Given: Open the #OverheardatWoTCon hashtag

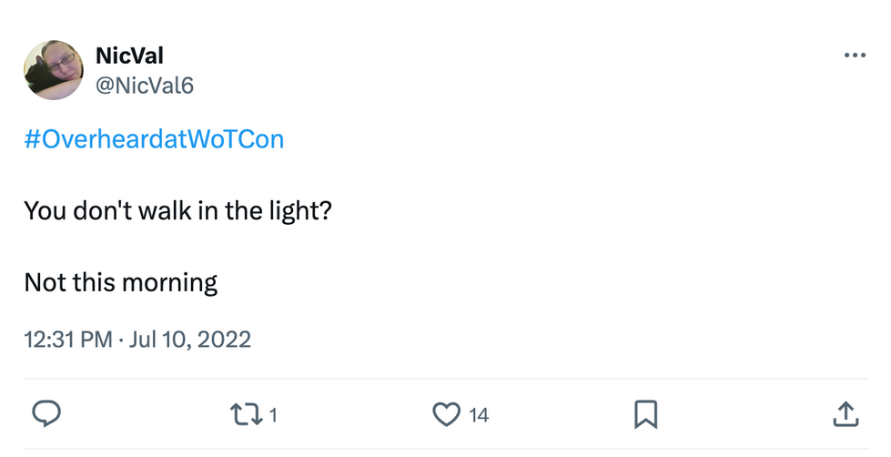Looking at the screenshot, I should 154,139.
